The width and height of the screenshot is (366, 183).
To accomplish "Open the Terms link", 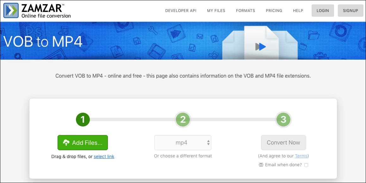I will (301, 156).
